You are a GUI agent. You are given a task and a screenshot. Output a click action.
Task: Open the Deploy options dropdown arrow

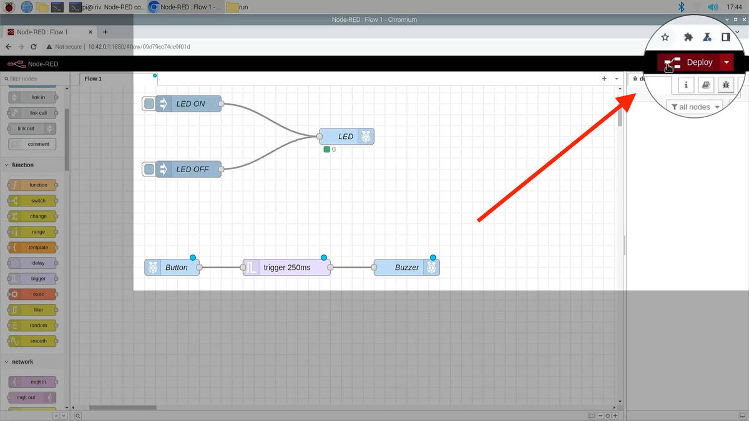point(727,62)
